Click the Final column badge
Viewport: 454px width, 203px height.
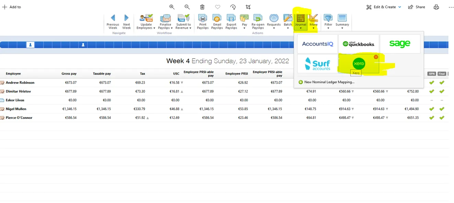pyautogui.click(x=442, y=74)
